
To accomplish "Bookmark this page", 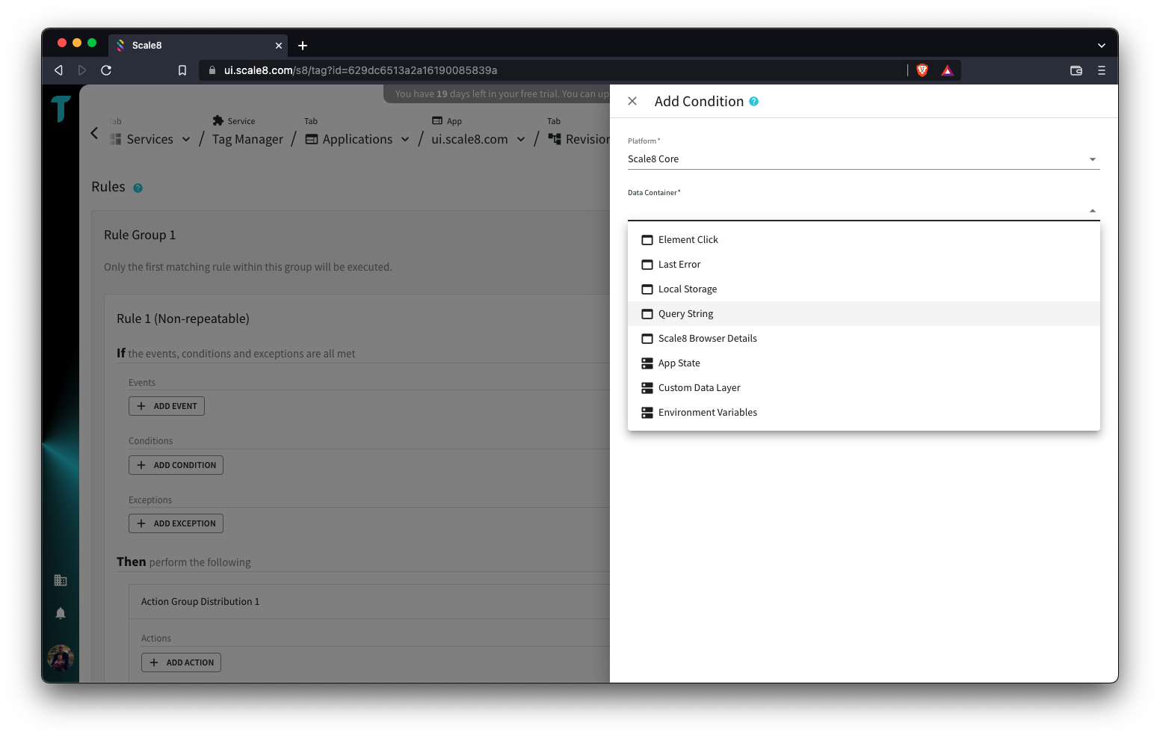I will (x=182, y=70).
